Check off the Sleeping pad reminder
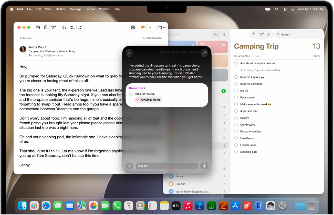This screenshot has width=334, height=215. tap(236, 152)
